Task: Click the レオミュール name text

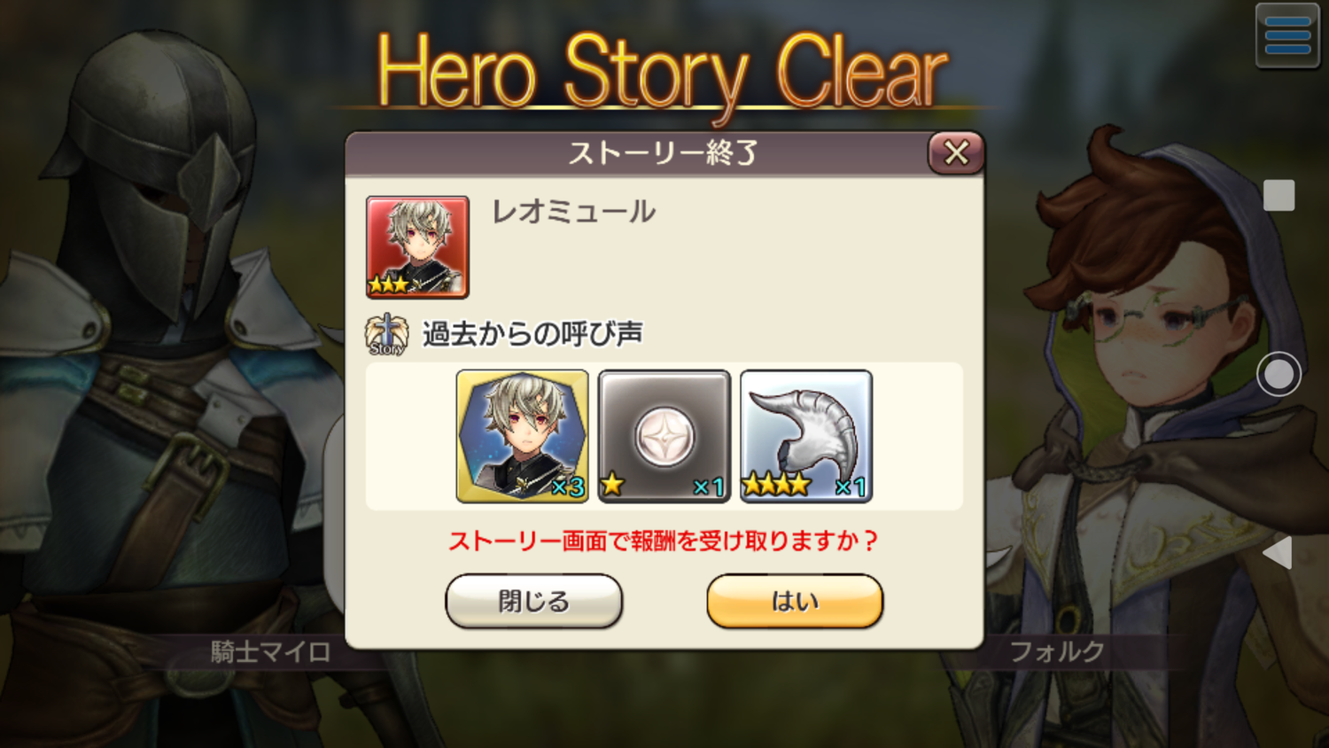Action: click(x=573, y=212)
